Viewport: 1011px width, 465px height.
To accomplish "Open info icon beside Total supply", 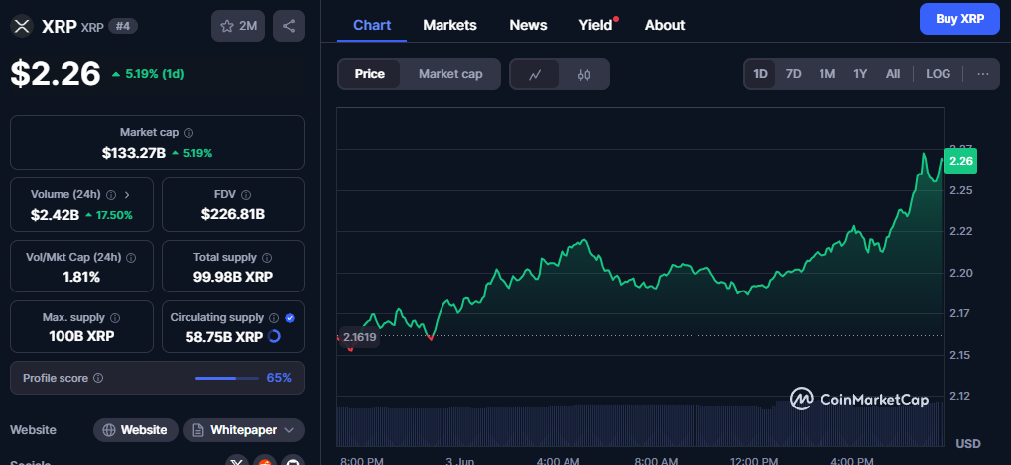I will [x=267, y=258].
